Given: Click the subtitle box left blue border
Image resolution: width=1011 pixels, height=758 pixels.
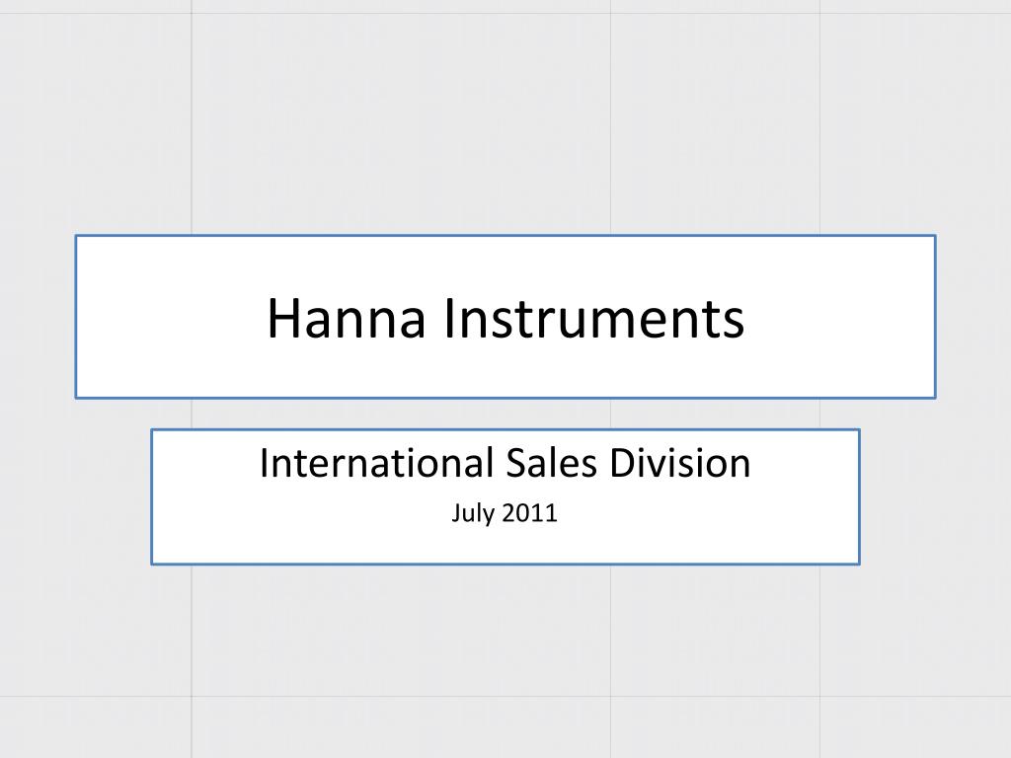Looking at the screenshot, I should pos(152,497).
